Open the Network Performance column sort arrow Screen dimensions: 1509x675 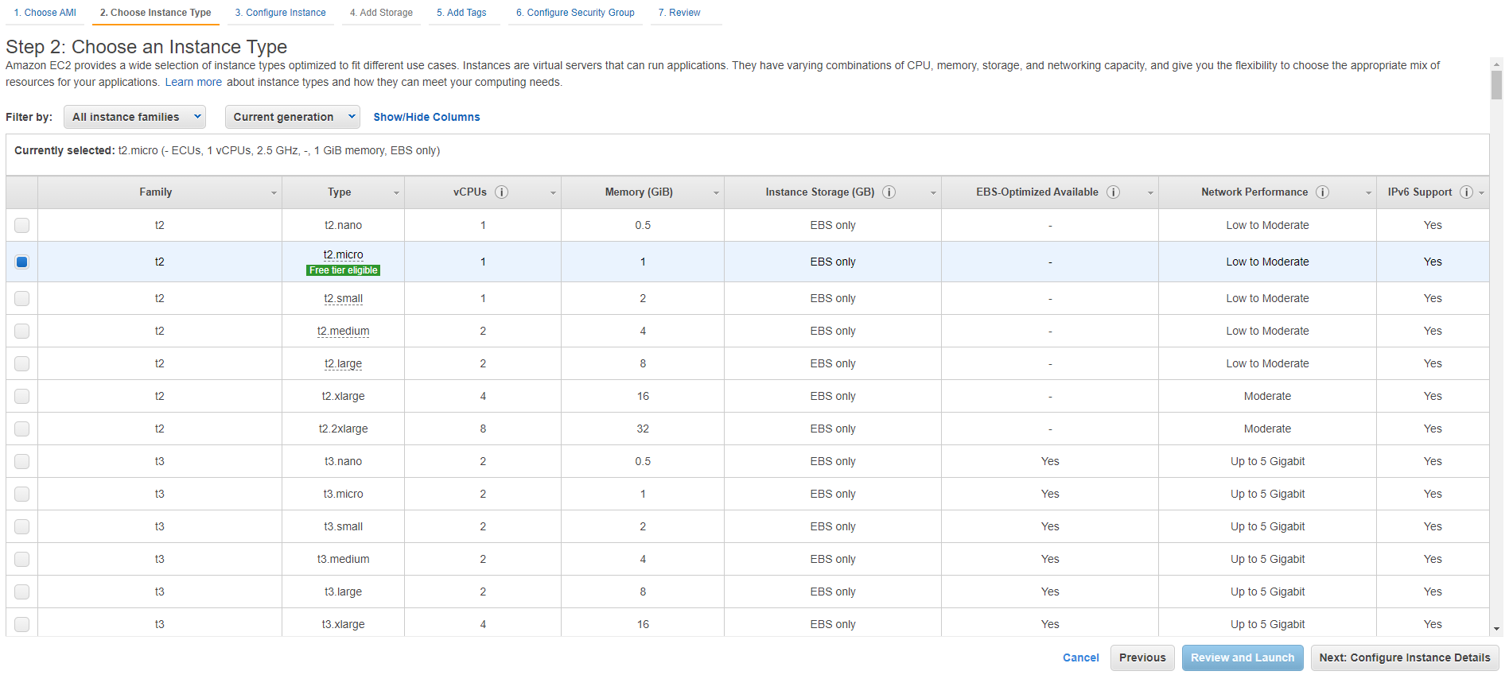point(1368,193)
